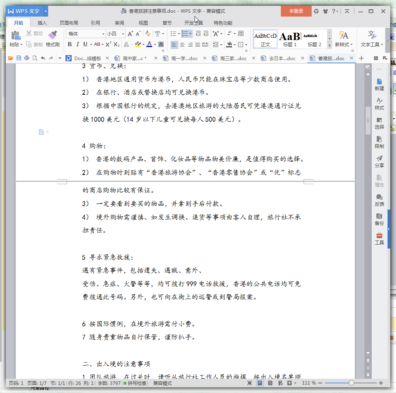Image resolution: width=396 pixels, height=393 pixels.
Task: Open 限制 editing in sidebar
Action: click(x=379, y=142)
